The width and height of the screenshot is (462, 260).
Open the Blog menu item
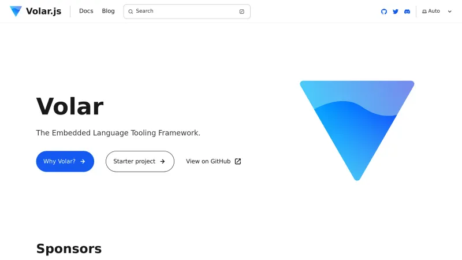pyautogui.click(x=108, y=11)
